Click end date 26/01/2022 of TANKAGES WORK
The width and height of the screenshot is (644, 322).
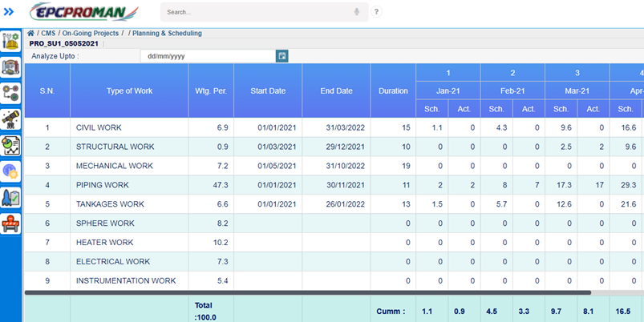[x=346, y=204]
